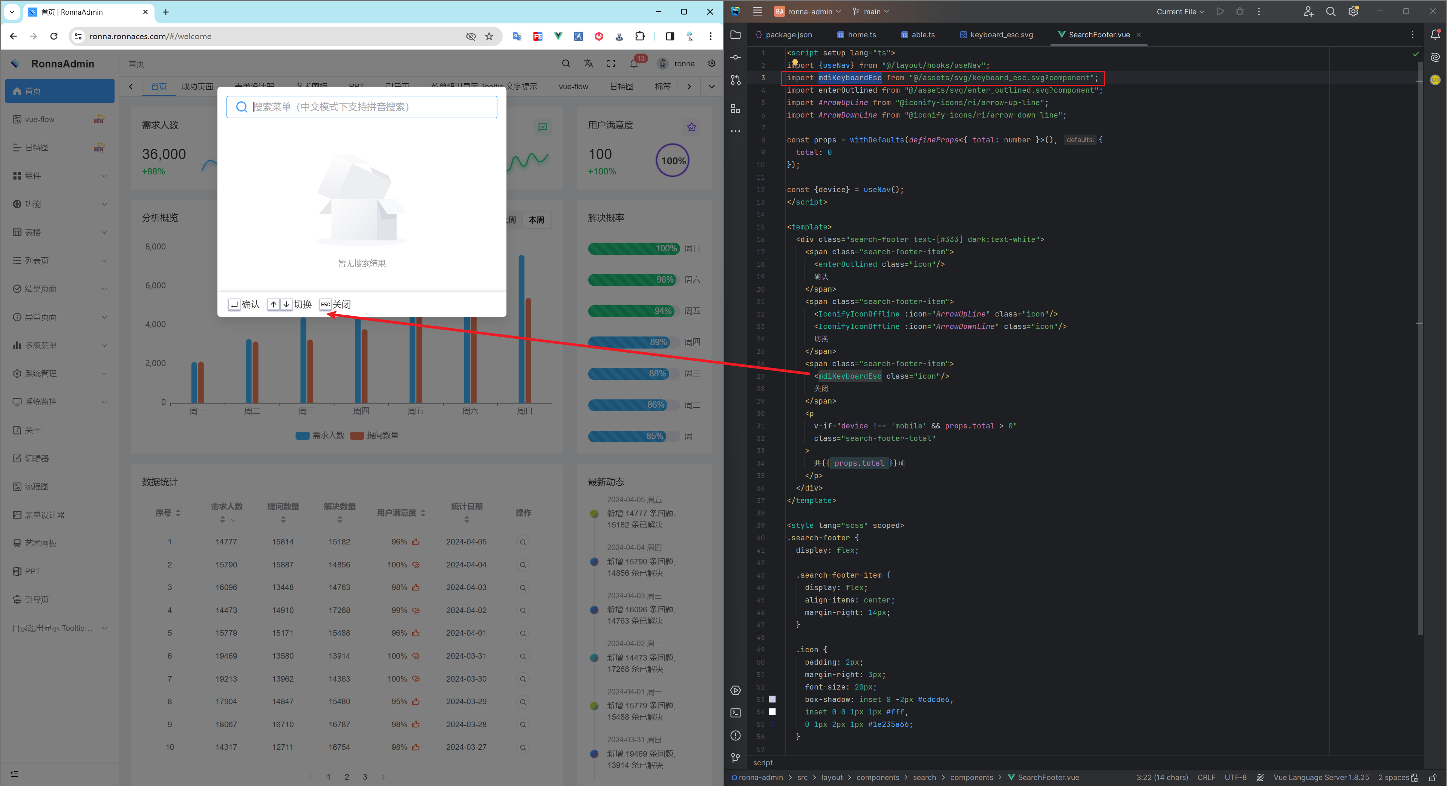The height and width of the screenshot is (786, 1447).
Task: Switch to able.ts editor tab
Action: pyautogui.click(x=918, y=35)
